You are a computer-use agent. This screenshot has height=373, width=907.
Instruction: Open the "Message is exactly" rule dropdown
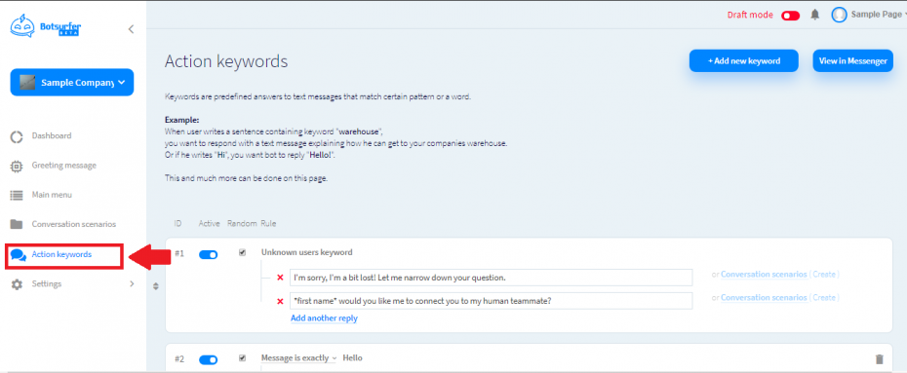point(298,358)
